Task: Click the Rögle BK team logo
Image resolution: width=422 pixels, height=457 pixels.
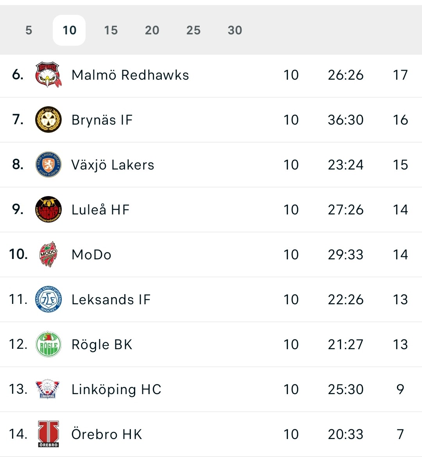Action: 48,345
